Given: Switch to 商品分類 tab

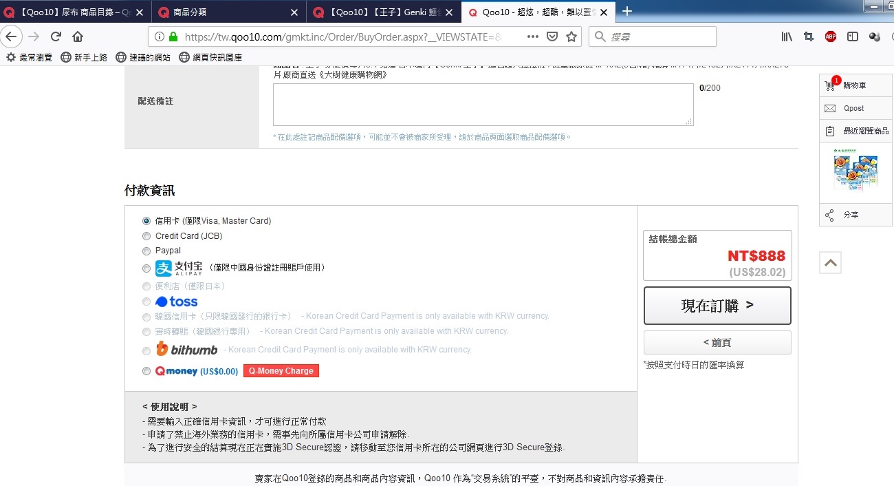Looking at the screenshot, I should click(228, 12).
